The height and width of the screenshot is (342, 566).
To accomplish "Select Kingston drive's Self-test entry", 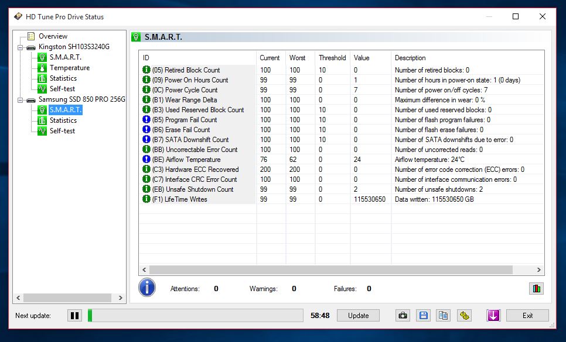I will click(62, 89).
